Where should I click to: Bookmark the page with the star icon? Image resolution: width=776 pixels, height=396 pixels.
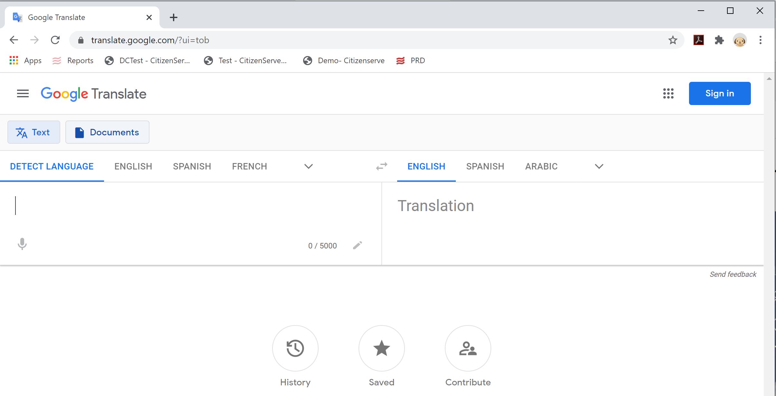pyautogui.click(x=673, y=40)
